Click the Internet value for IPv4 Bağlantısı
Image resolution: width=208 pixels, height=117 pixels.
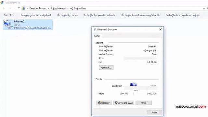[152, 46]
